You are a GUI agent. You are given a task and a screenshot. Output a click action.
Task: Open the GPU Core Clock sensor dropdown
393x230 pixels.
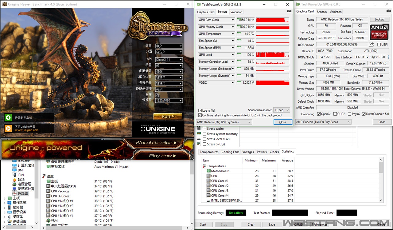[x=232, y=20]
